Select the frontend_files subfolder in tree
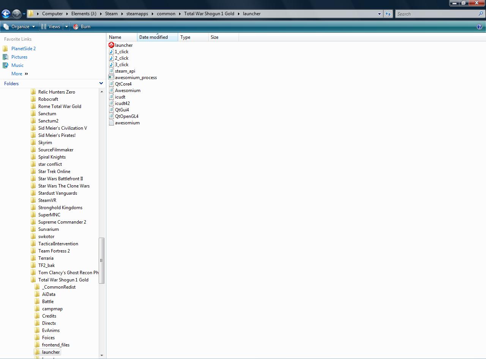486x359 pixels. 56,345
